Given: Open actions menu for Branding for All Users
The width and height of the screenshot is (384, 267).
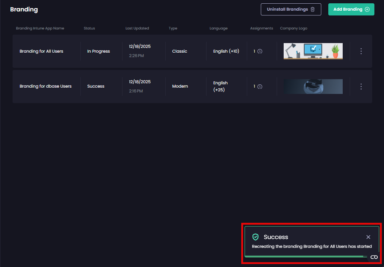Looking at the screenshot, I should pyautogui.click(x=361, y=51).
